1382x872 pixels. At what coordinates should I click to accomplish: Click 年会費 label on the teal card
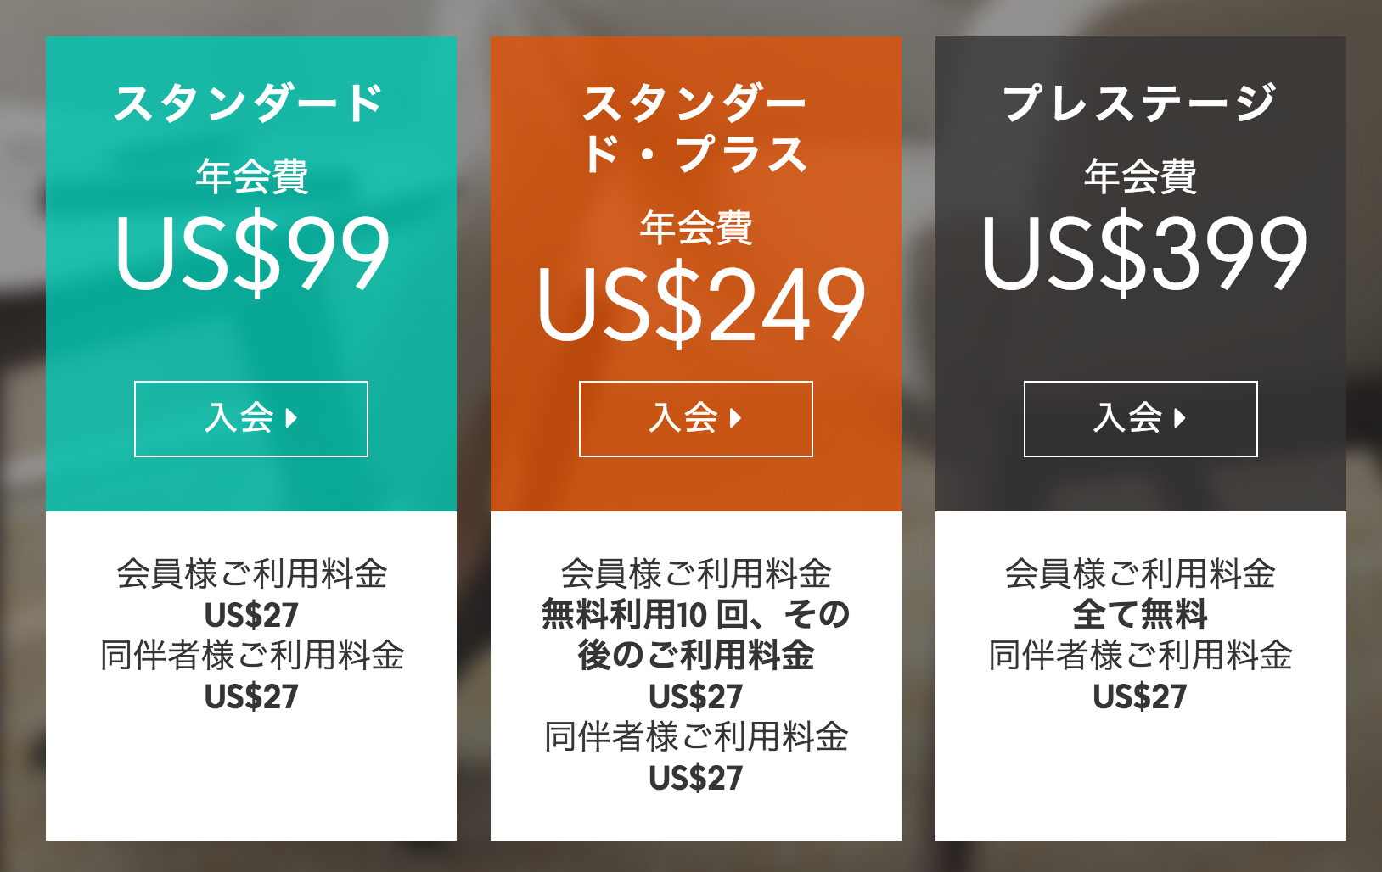click(252, 176)
